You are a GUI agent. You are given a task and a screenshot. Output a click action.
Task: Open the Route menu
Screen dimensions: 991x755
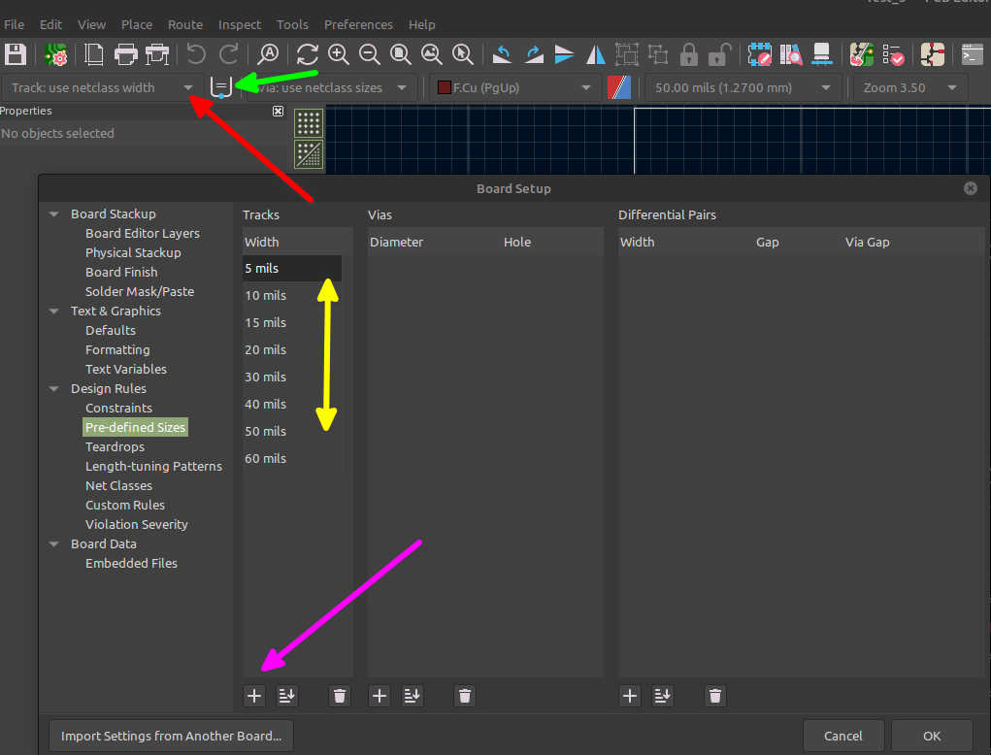click(185, 24)
